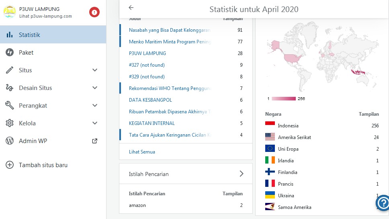Visit Lihat p3uw-lampung.com link
The height and width of the screenshot is (219, 389).
pos(46,16)
